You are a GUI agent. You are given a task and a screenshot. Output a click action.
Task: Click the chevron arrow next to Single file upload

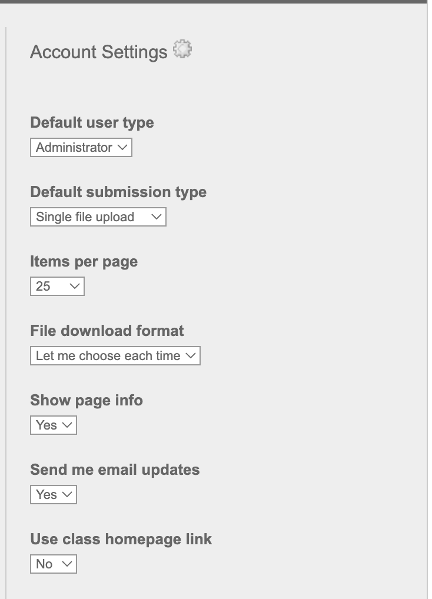coord(156,217)
